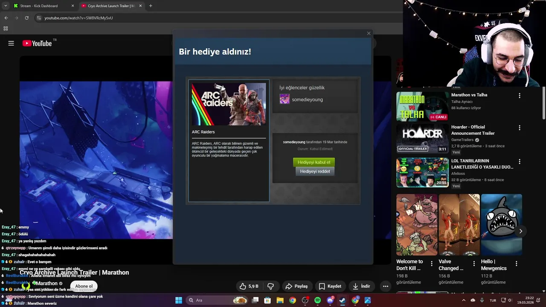Subscribe with Abone ol button

(x=84, y=286)
